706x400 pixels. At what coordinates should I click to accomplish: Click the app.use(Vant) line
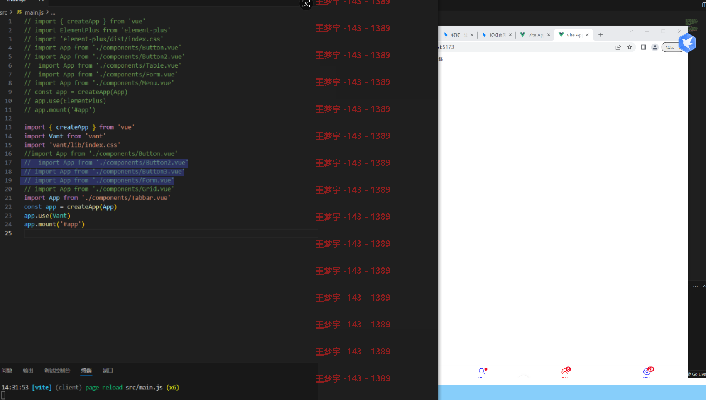pyautogui.click(x=47, y=216)
